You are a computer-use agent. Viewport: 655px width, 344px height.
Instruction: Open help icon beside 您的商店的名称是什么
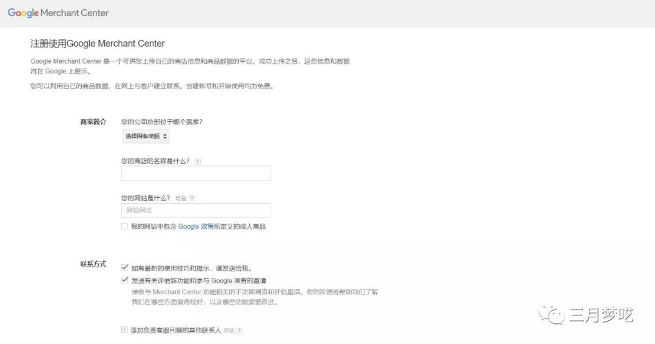[x=198, y=161]
